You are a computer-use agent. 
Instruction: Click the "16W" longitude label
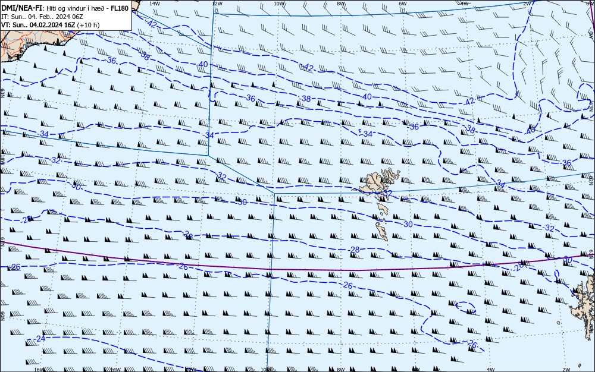[x=39, y=369]
